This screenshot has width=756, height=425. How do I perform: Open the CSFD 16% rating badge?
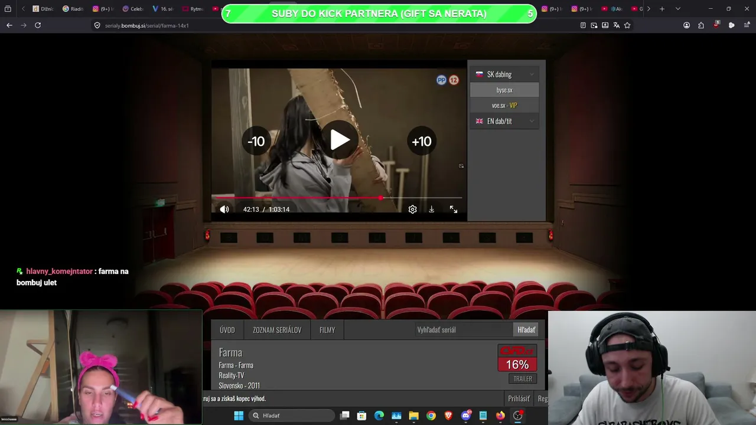click(x=517, y=358)
